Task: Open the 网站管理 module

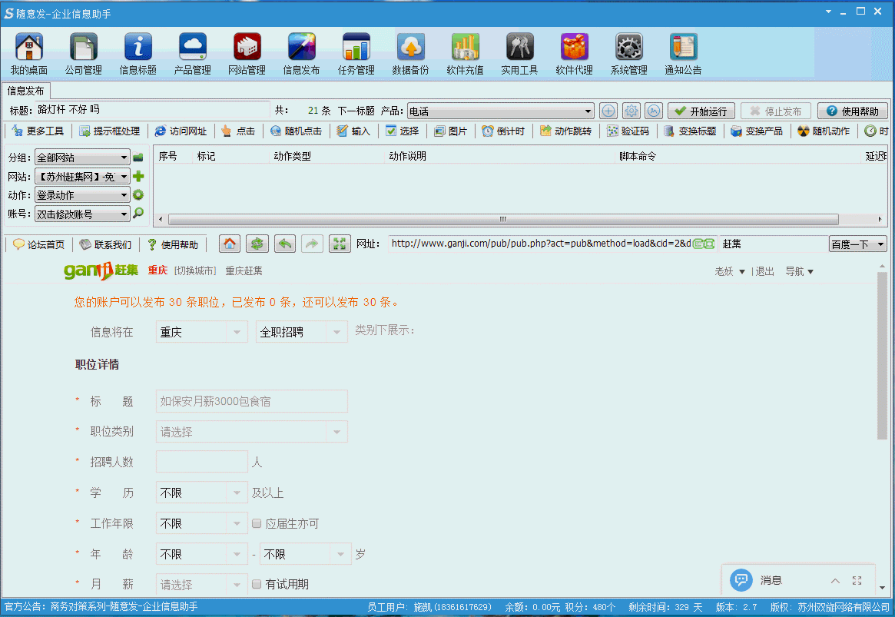Action: (247, 54)
